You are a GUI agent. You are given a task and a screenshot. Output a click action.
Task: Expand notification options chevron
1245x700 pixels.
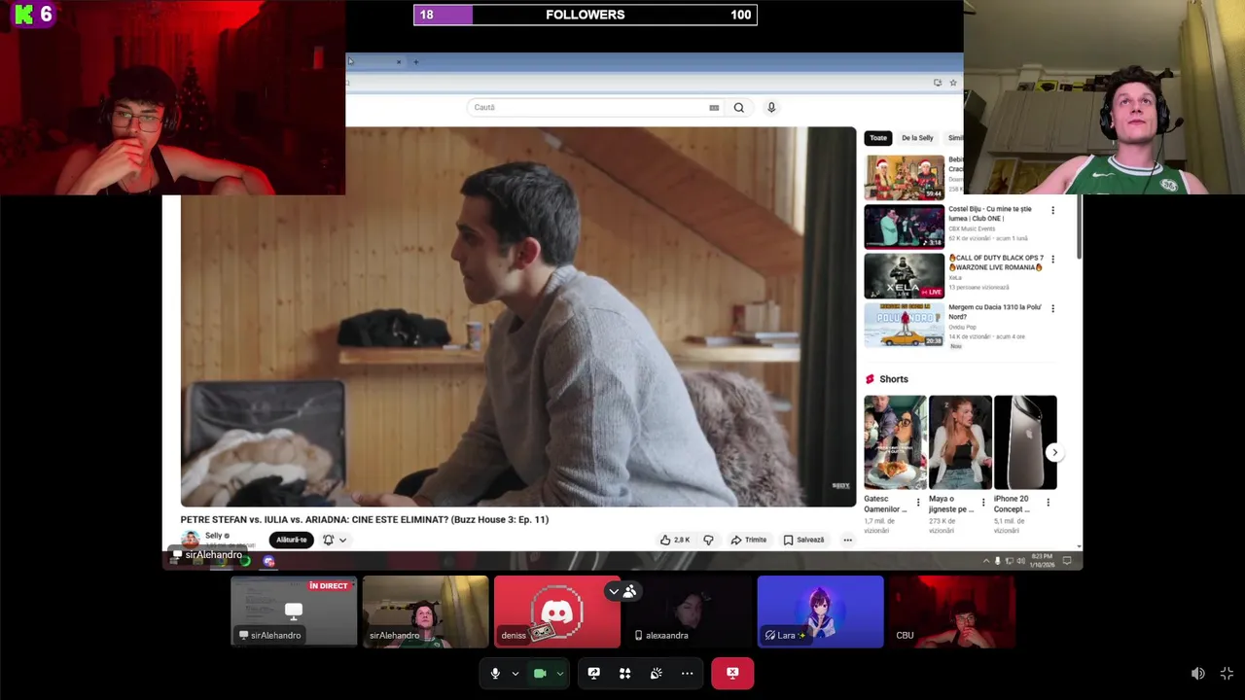(x=342, y=540)
